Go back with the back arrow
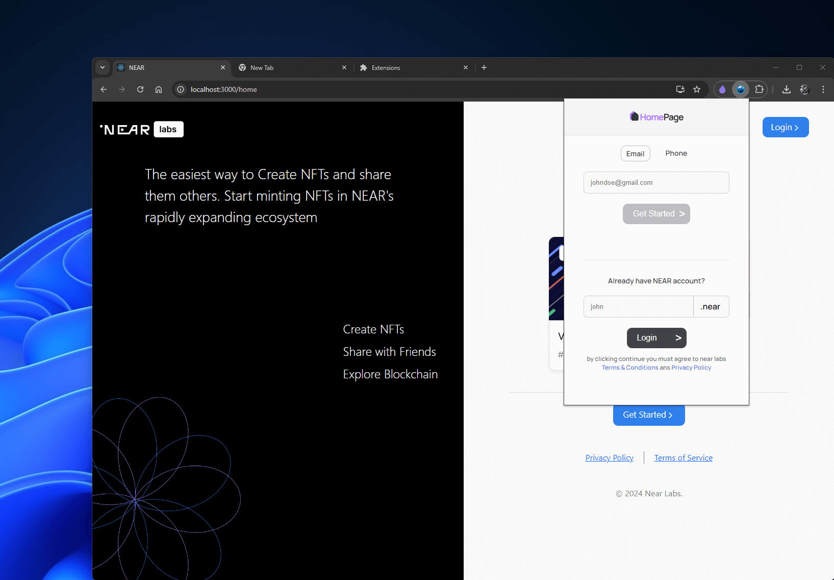Screen dimensions: 834x580 [104, 89]
